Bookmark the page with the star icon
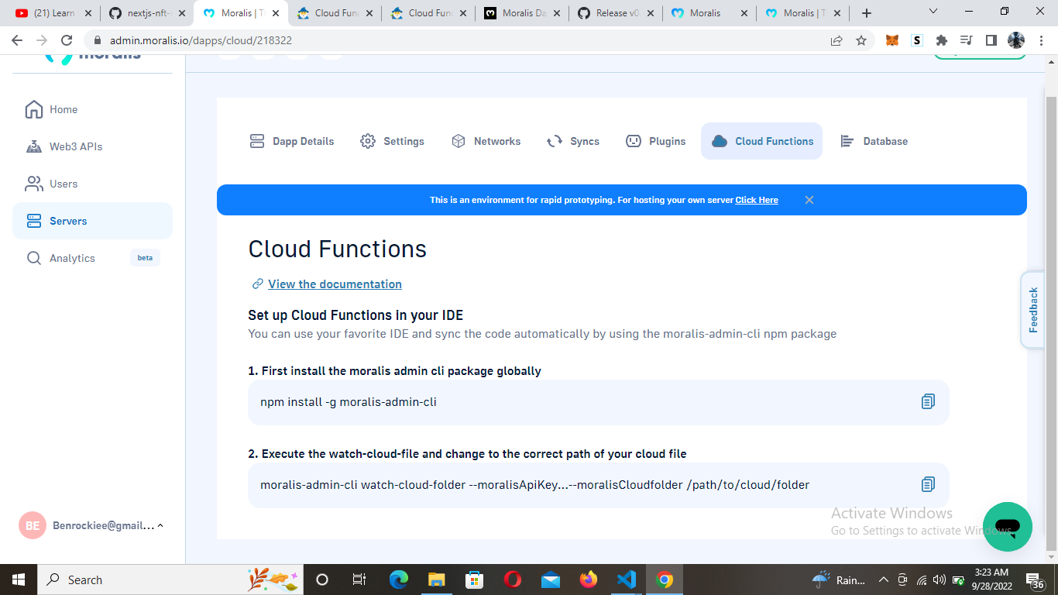The height and width of the screenshot is (595, 1058). (862, 40)
